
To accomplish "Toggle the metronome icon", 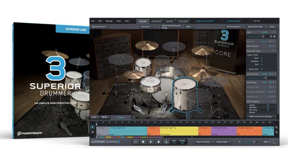I will 166,142.
